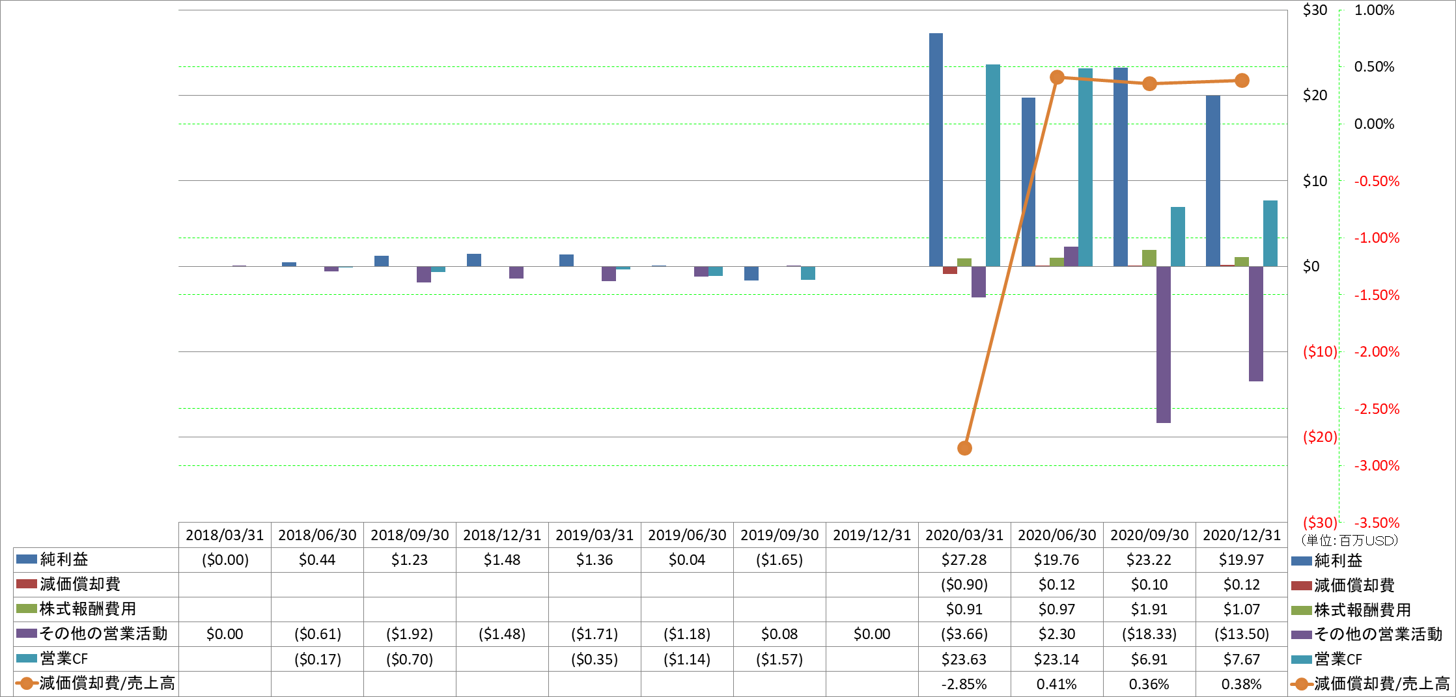The image size is (1456, 697).
Task: Click the $30 label on the dollar axis
Action: pyautogui.click(x=1315, y=10)
